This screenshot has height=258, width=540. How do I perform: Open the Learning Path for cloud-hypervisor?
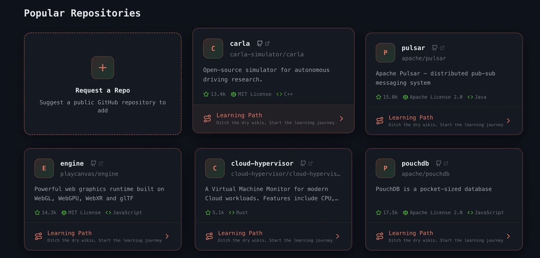240,233
